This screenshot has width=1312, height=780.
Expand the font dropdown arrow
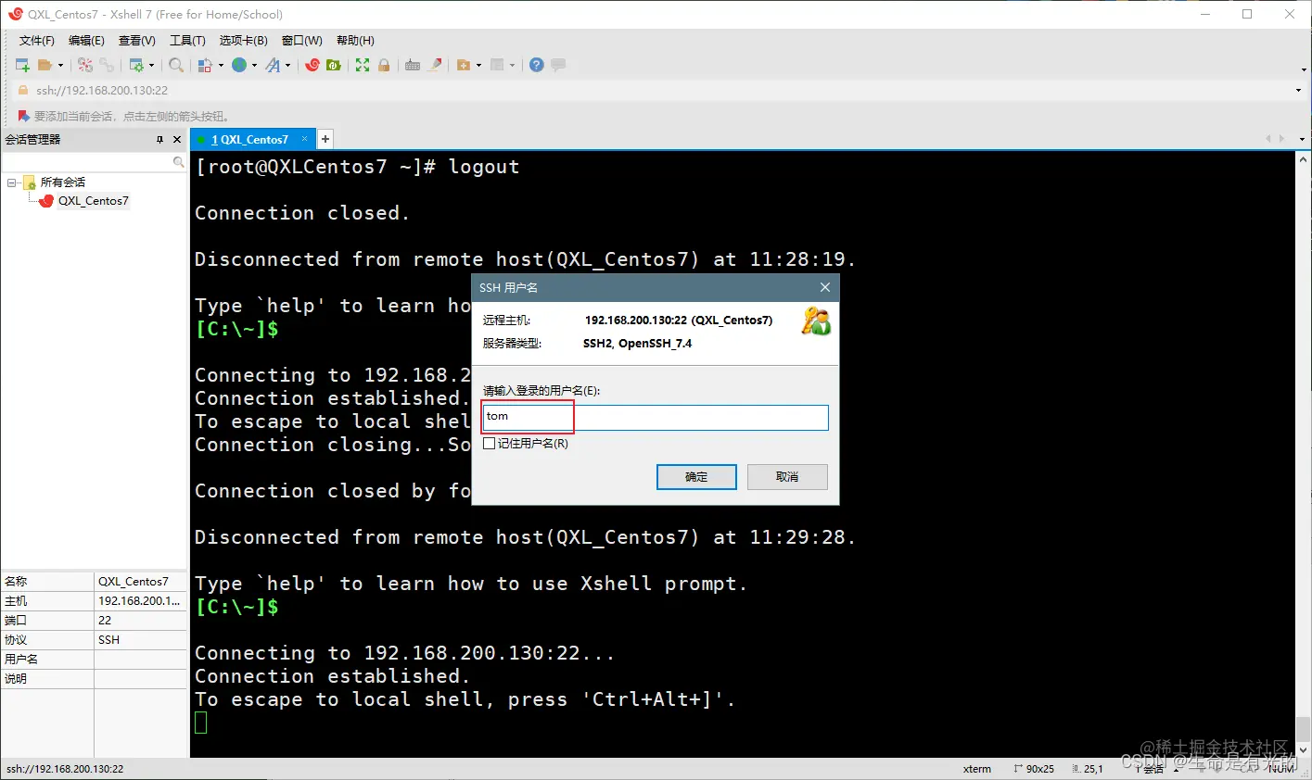[287, 65]
